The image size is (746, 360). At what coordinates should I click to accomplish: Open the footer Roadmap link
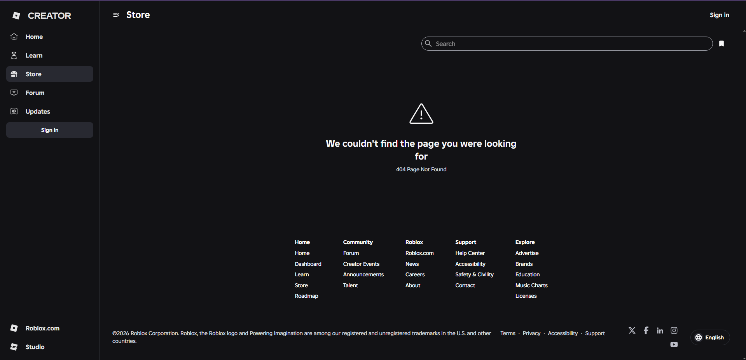(x=306, y=296)
